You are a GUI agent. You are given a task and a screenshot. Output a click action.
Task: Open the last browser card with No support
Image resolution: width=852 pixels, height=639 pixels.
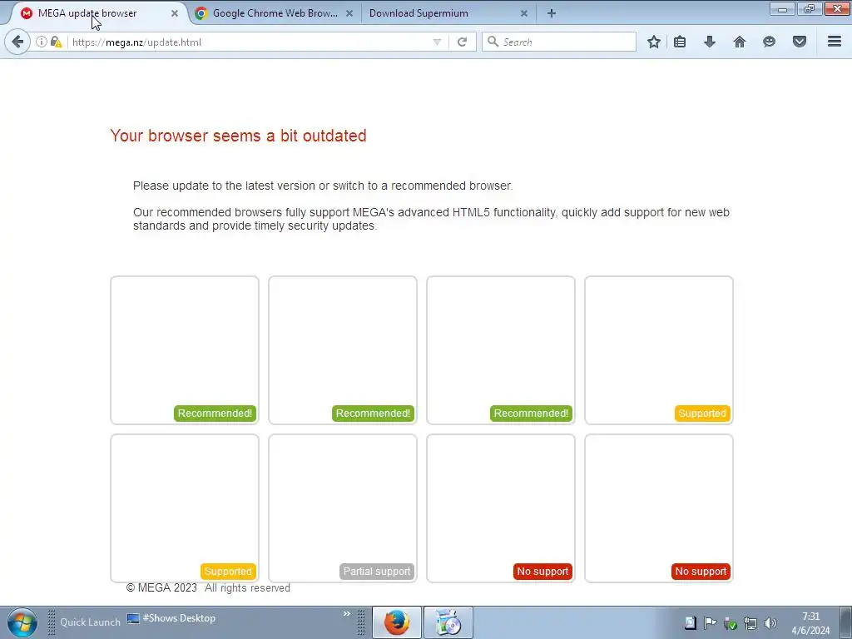coord(659,508)
